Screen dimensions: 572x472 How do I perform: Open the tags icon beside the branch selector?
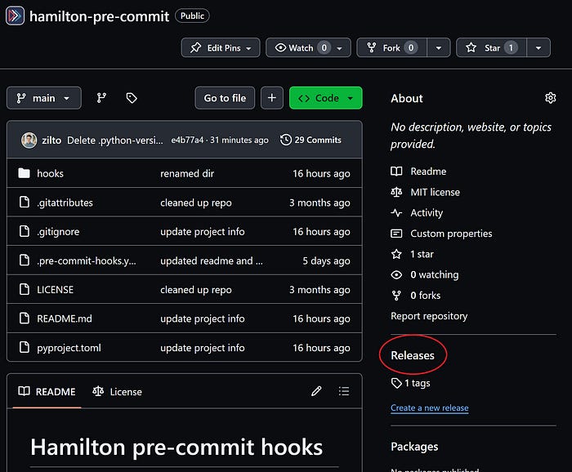132,98
